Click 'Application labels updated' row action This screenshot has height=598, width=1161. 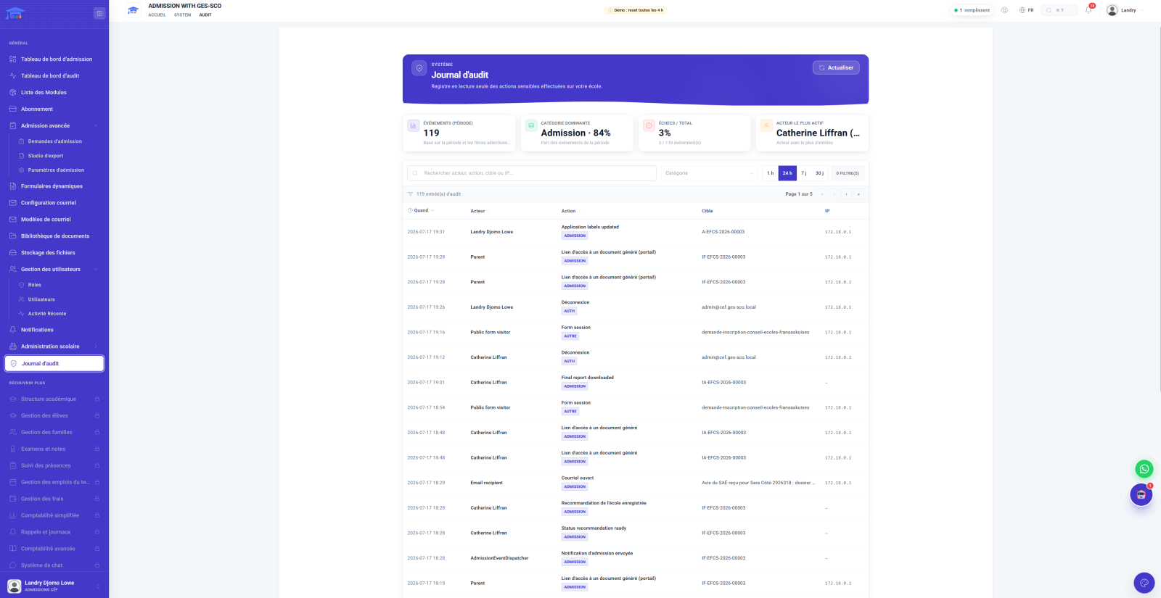pos(590,227)
